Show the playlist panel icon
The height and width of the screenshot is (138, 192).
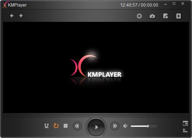[179, 16]
